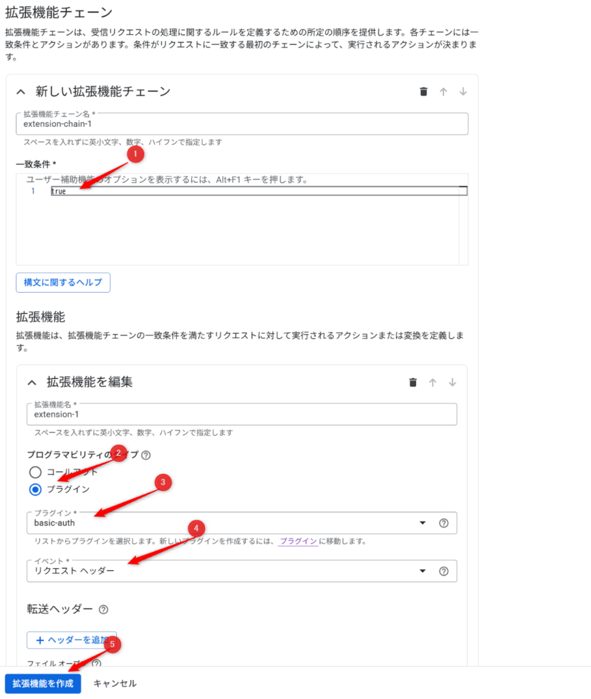Show help for 転送ヘッダー
591x699 pixels.
point(104,610)
